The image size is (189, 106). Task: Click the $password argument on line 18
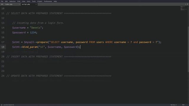coord(71,47)
